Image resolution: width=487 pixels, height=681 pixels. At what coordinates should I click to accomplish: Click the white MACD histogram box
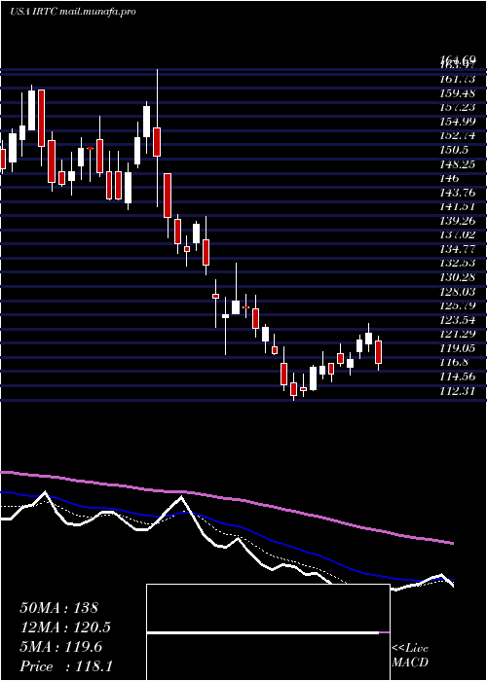pos(268,632)
